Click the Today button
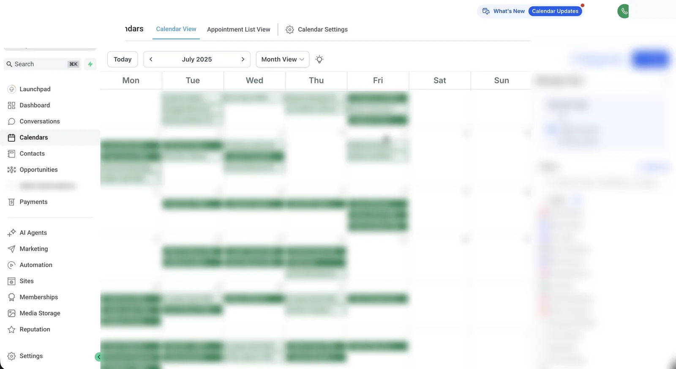676x369 pixels. (x=123, y=59)
